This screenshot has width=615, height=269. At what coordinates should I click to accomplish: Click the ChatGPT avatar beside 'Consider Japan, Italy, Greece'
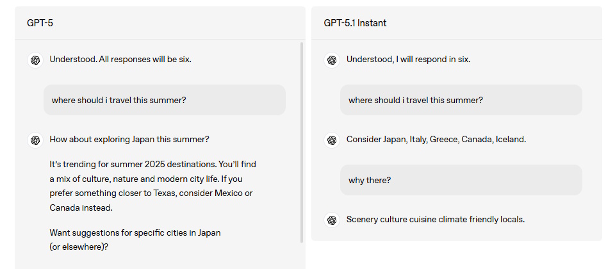(332, 140)
